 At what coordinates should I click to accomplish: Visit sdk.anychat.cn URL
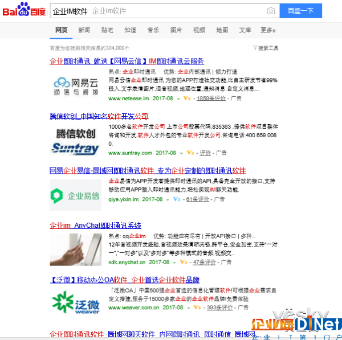127,262
